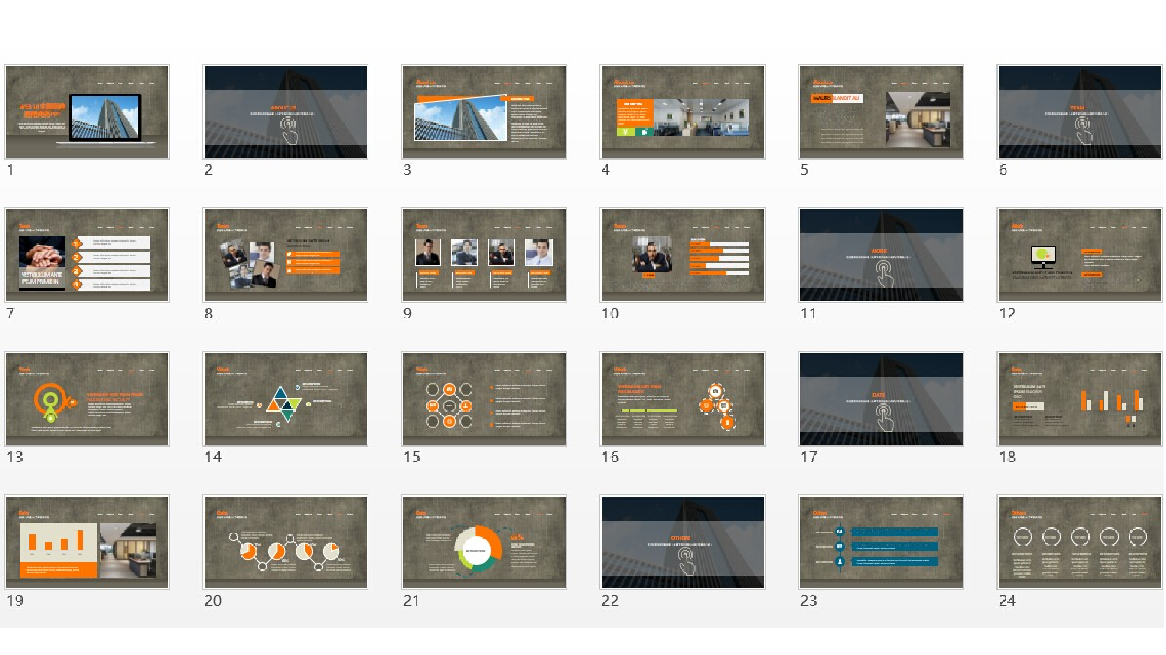Open slide 2 About Us section cover
Image resolution: width=1166 pixels, height=655 pixels.
[286, 112]
